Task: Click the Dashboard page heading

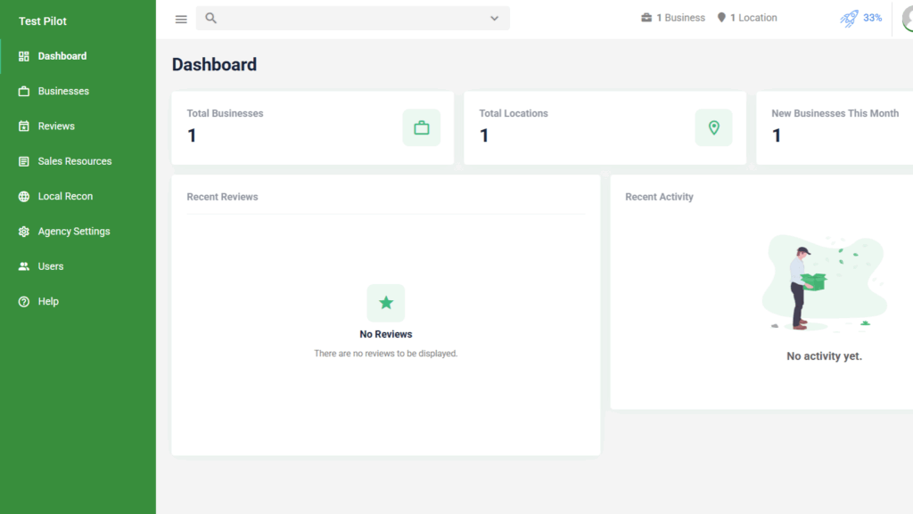Action: [x=214, y=64]
